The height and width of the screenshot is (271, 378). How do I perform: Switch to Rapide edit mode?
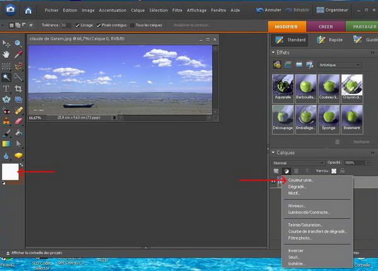pos(329,40)
